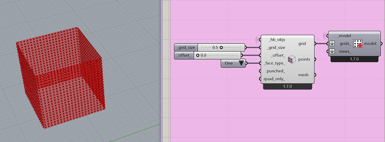385x142 pixels.
Task: Click the _offset_ input of grid component
Action: click(278, 56)
